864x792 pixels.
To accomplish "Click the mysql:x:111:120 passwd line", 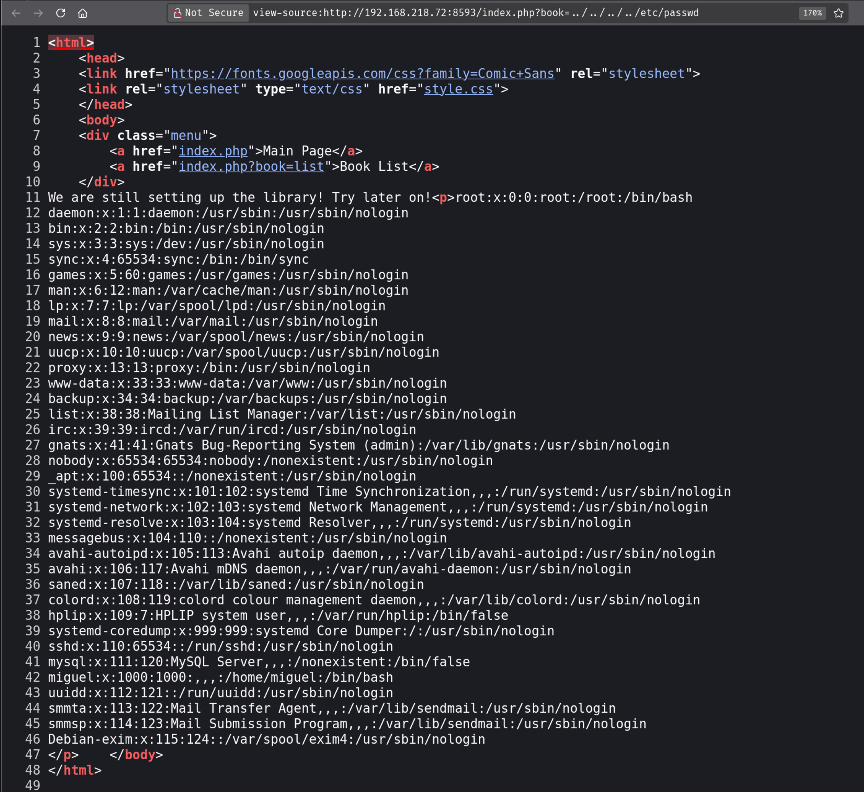I will pyautogui.click(x=259, y=662).
